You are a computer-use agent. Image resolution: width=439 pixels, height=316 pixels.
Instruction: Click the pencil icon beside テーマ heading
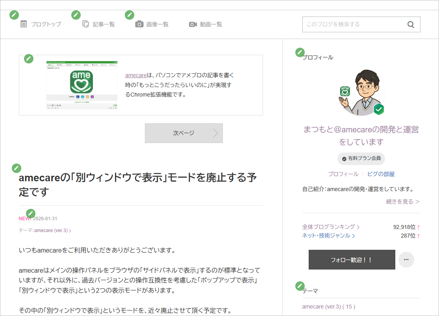point(300,286)
